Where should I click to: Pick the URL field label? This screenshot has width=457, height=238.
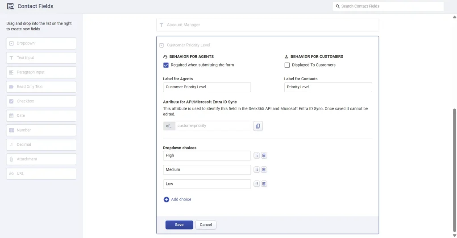20,173
